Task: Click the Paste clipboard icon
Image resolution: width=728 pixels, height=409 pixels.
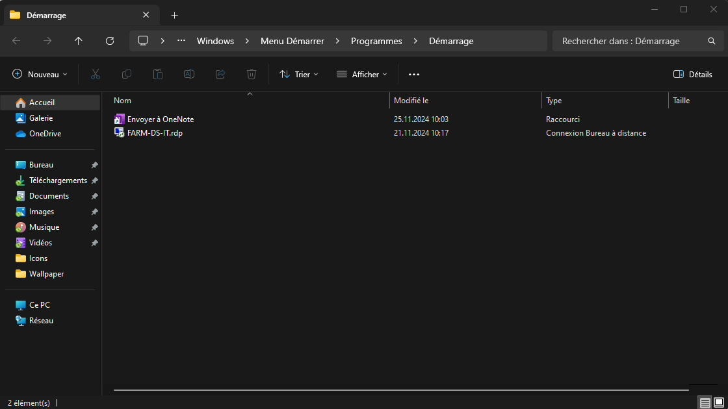Action: (158, 75)
